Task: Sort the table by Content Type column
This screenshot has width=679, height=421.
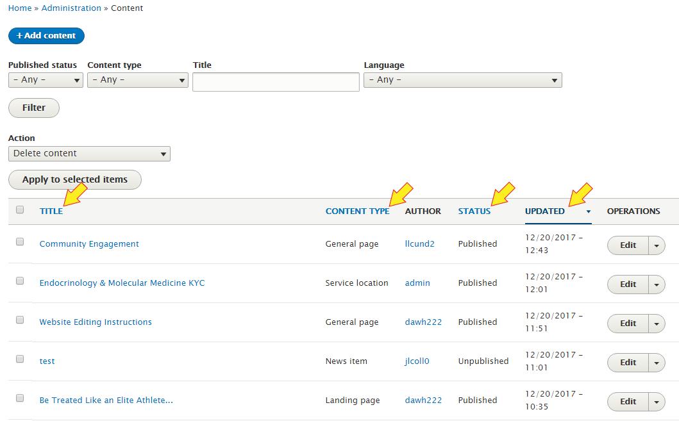Action: tap(357, 211)
